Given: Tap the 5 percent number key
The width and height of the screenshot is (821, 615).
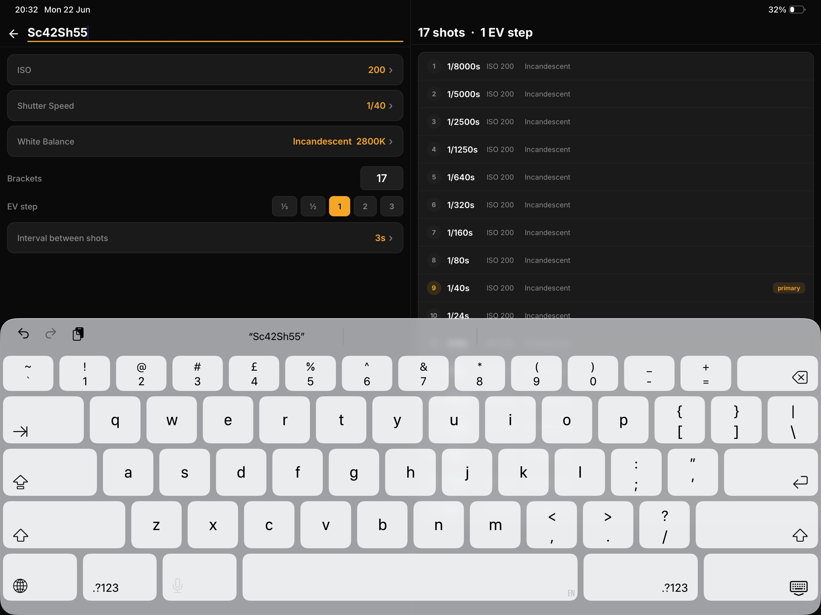Looking at the screenshot, I should point(310,373).
